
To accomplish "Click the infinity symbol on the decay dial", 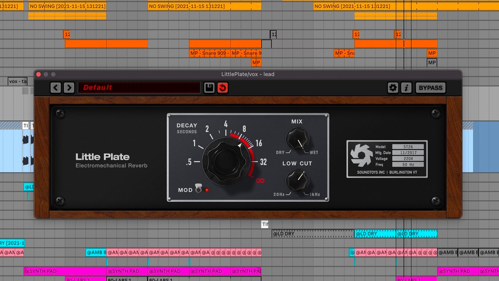I will pos(260,180).
